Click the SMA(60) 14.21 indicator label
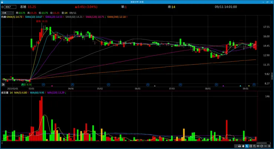Image resolution: width=274 pixels, height=149 pixels. 75,17
